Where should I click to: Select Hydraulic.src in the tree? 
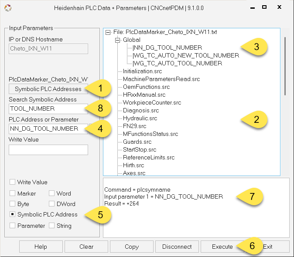(x=140, y=118)
